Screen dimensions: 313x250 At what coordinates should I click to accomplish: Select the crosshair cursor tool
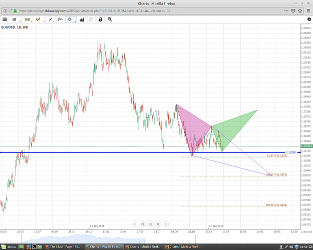(x=69, y=19)
